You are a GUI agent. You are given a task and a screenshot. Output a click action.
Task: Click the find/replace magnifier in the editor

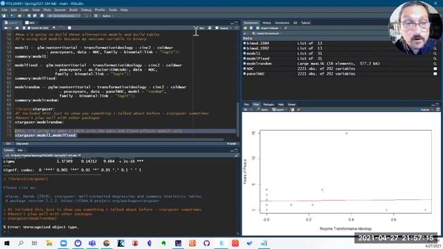tap(54, 28)
